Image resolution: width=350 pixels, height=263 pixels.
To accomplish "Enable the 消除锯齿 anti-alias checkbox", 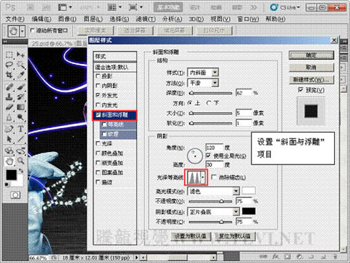I will point(214,177).
